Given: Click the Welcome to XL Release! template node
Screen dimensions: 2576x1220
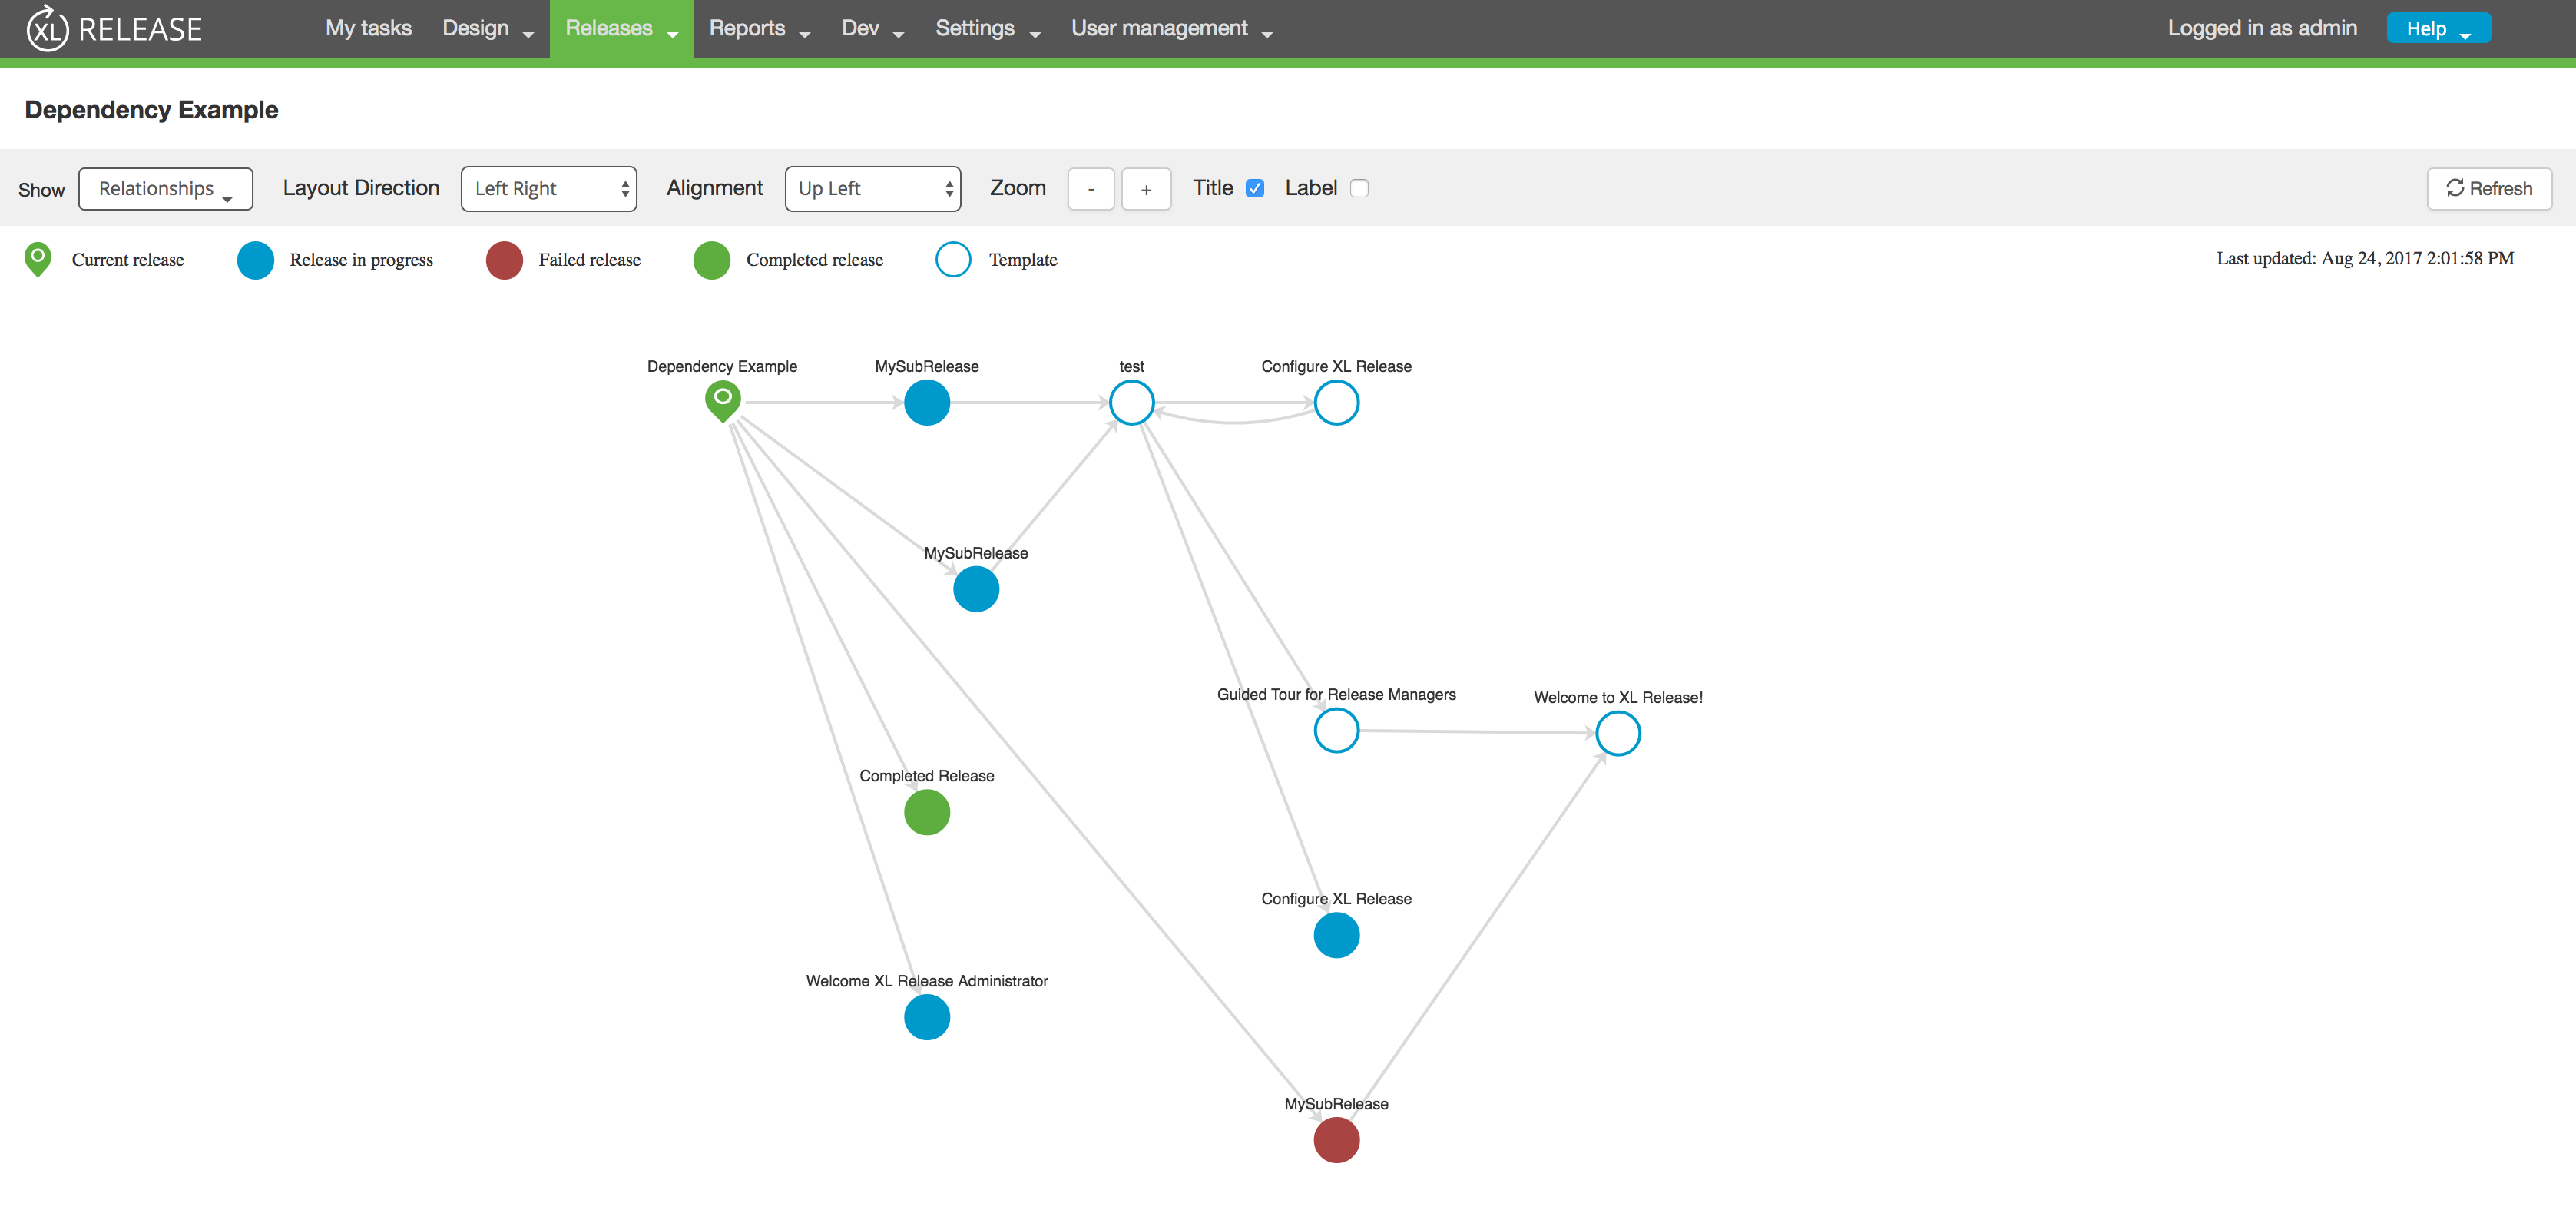Looking at the screenshot, I should coord(1617,734).
